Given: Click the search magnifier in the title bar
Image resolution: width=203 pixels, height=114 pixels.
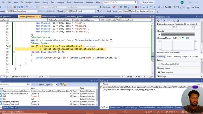Looking at the screenshot, I should click(x=135, y=2).
